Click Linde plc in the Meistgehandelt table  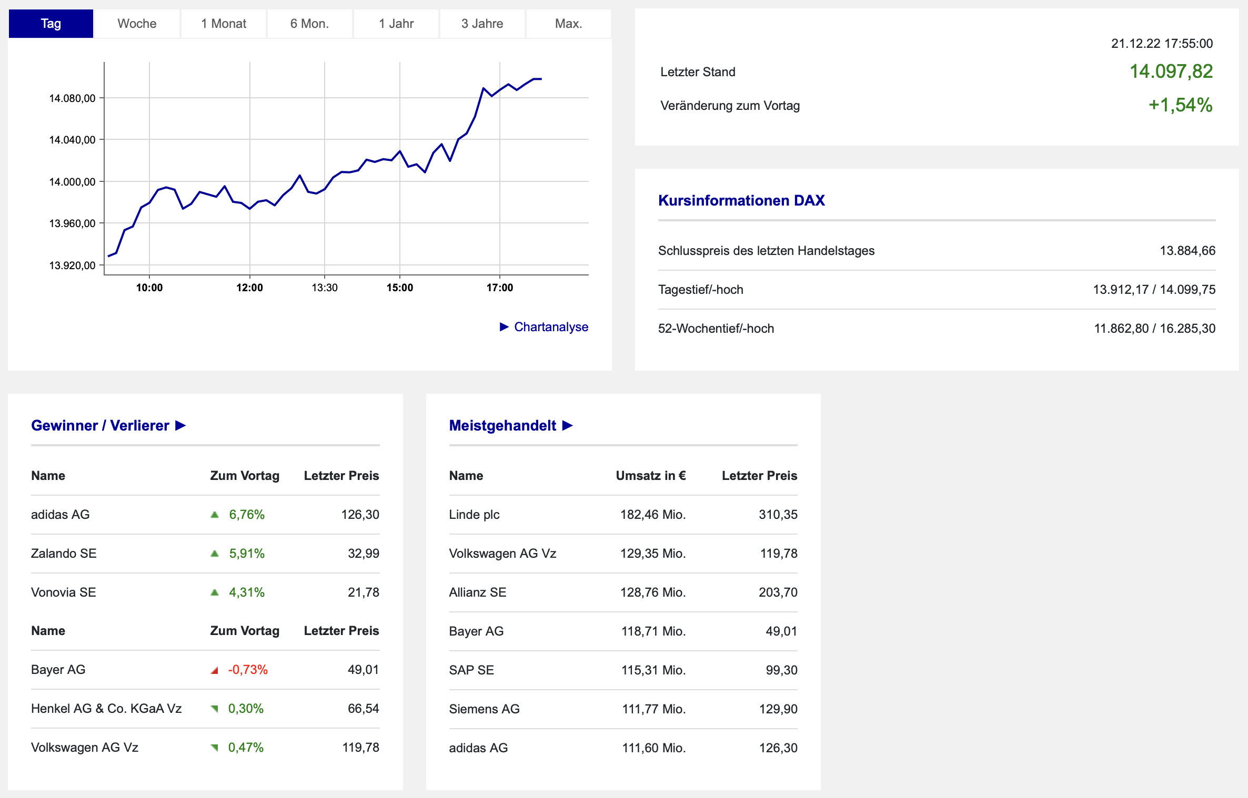[474, 515]
